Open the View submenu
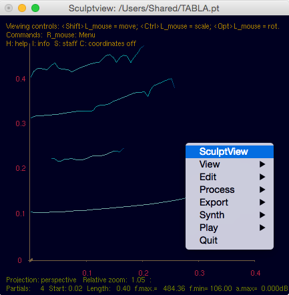The width and height of the screenshot is (289, 295). coord(230,164)
